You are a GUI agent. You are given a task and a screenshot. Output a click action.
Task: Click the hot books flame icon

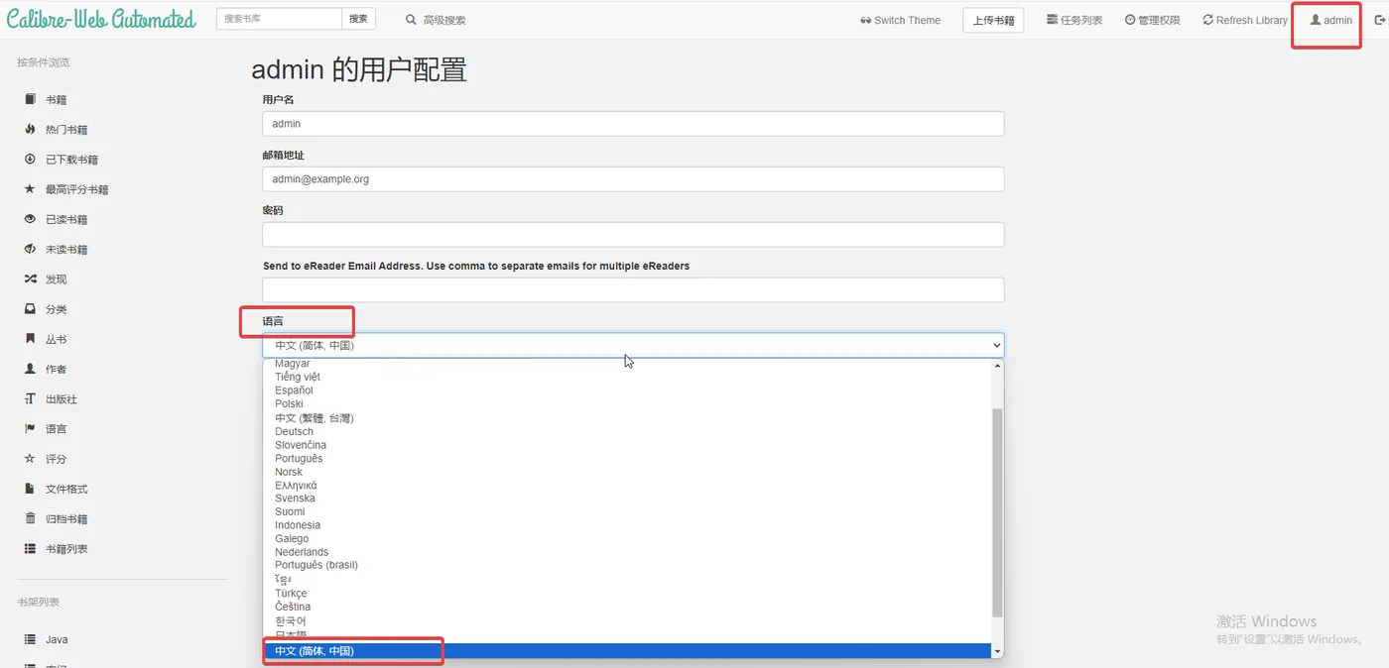point(30,129)
